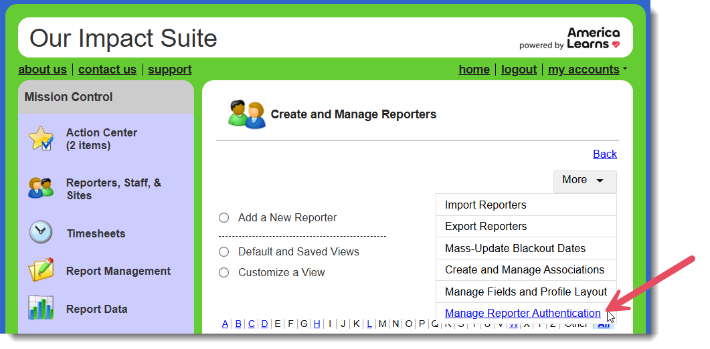Screen dimensions: 710x349
Task: Go to the home link
Action: (x=474, y=70)
